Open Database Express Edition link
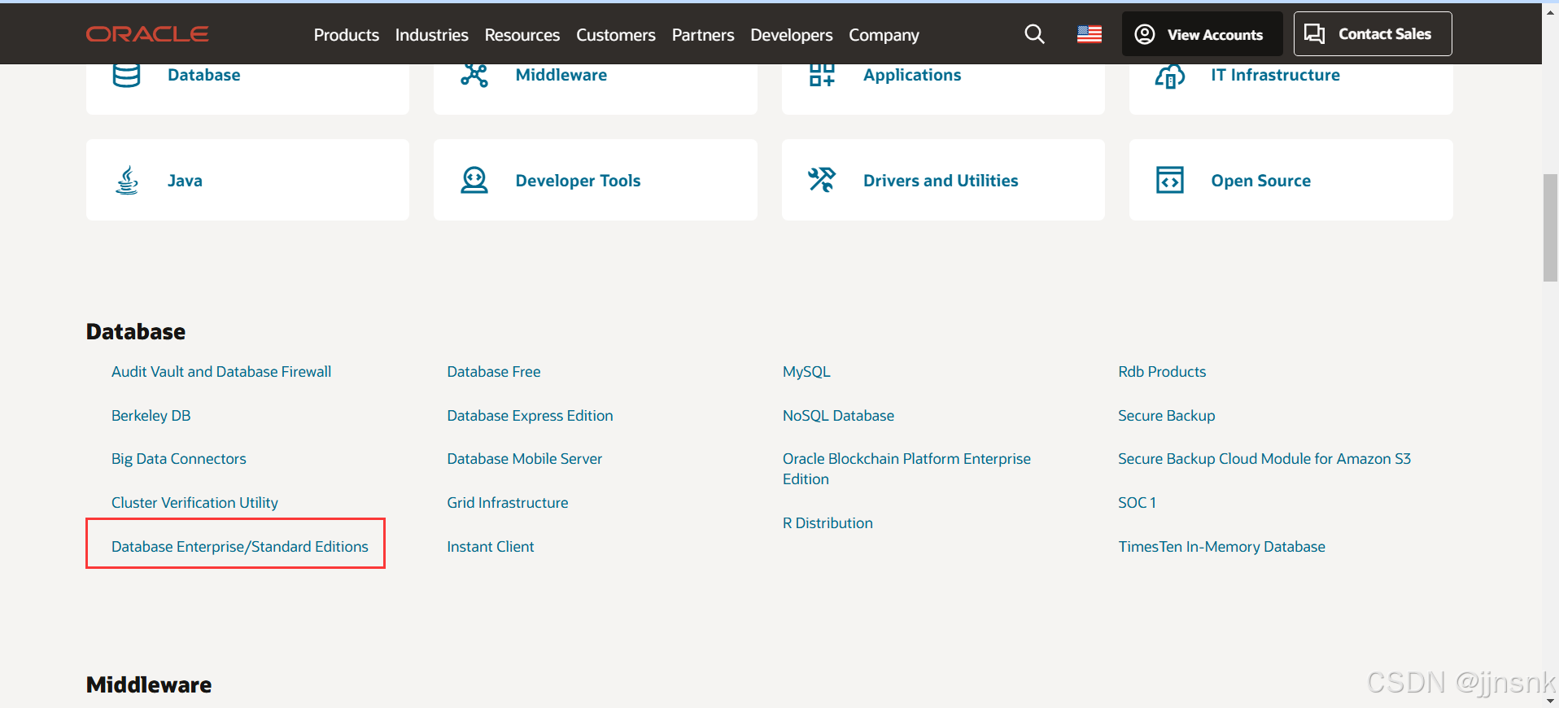Viewport: 1559px width, 708px height. 530,416
